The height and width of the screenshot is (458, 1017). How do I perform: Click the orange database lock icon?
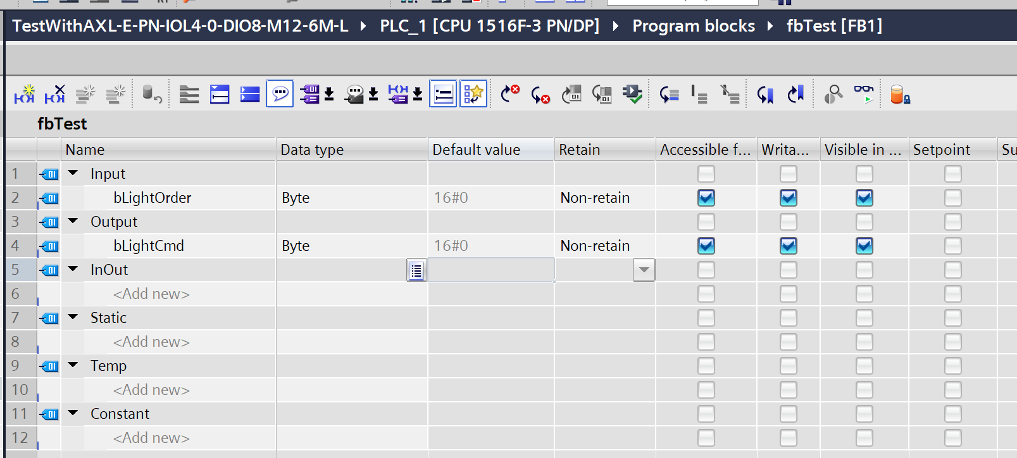899,95
